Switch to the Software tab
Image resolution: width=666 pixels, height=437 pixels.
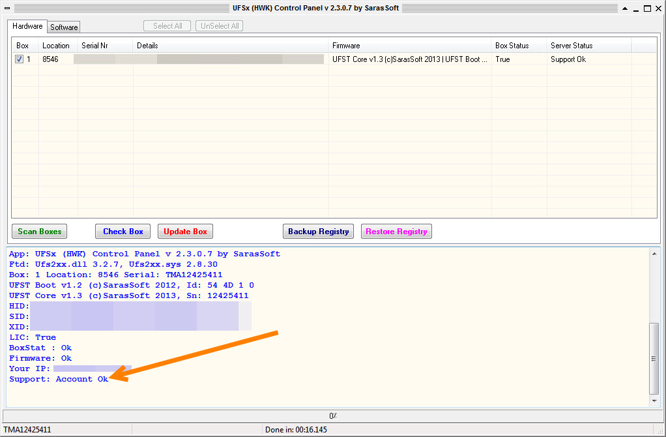[x=64, y=27]
